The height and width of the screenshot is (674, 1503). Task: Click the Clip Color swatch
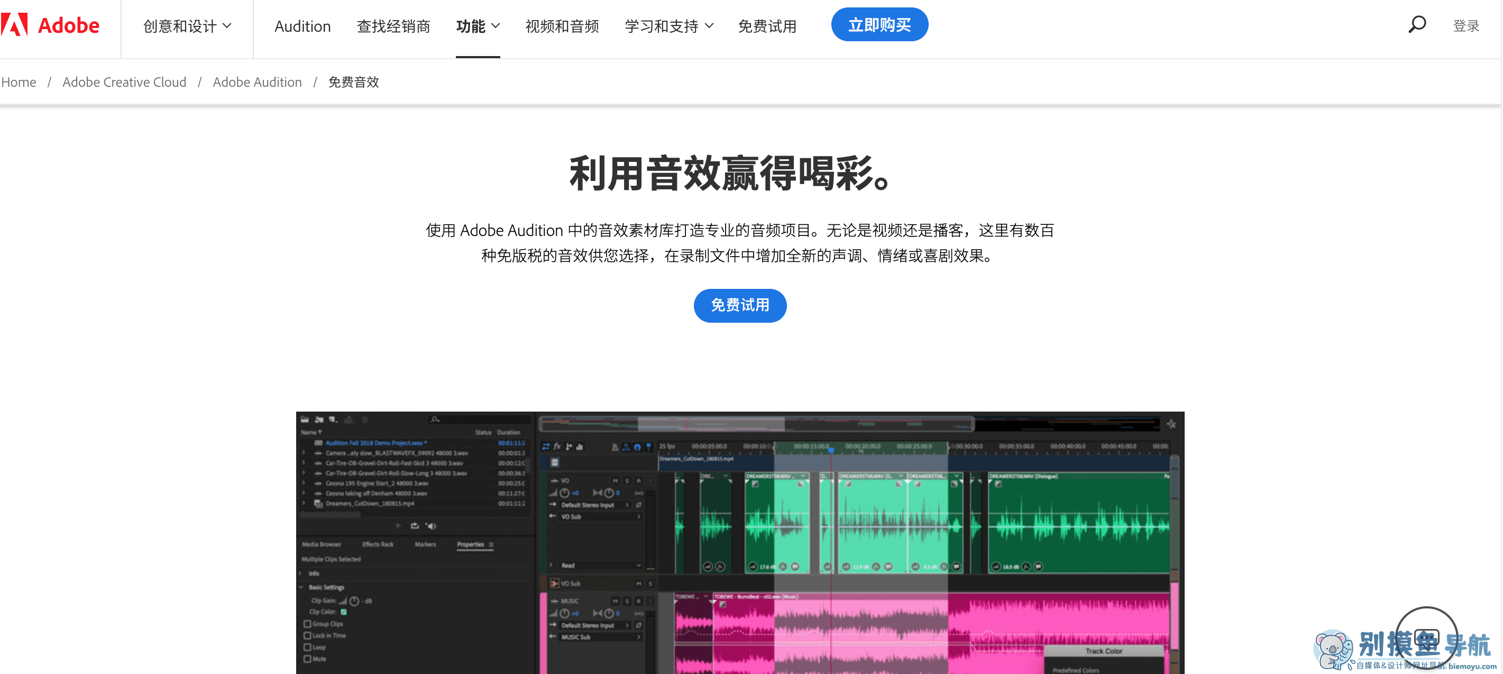343,612
